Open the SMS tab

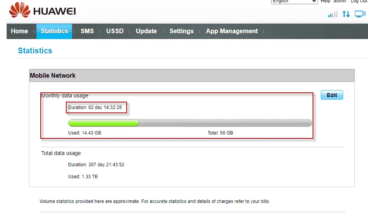pyautogui.click(x=87, y=31)
